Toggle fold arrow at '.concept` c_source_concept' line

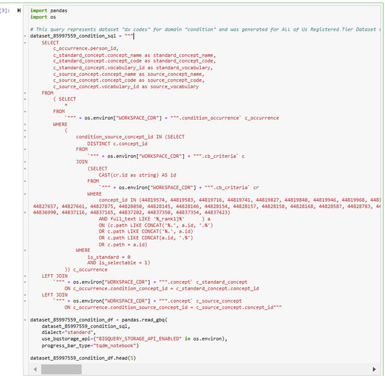(25, 301)
